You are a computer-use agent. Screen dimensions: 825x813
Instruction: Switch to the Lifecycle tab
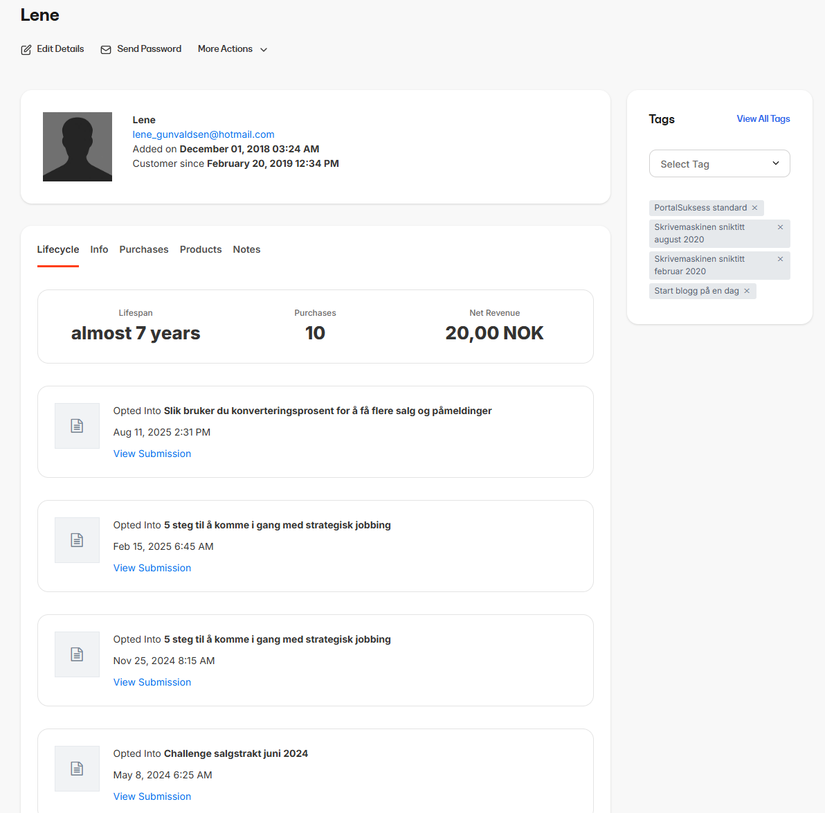58,249
